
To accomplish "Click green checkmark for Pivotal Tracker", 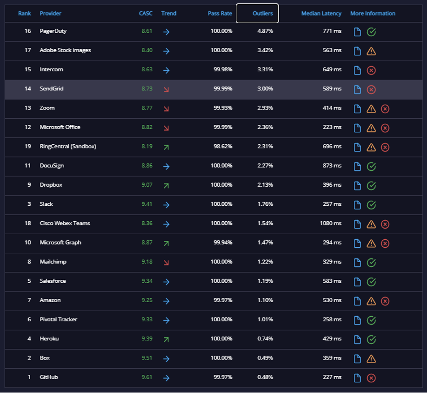I will [x=371, y=320].
